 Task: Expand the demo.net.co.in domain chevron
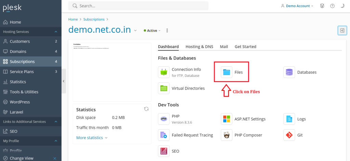coord(135,30)
